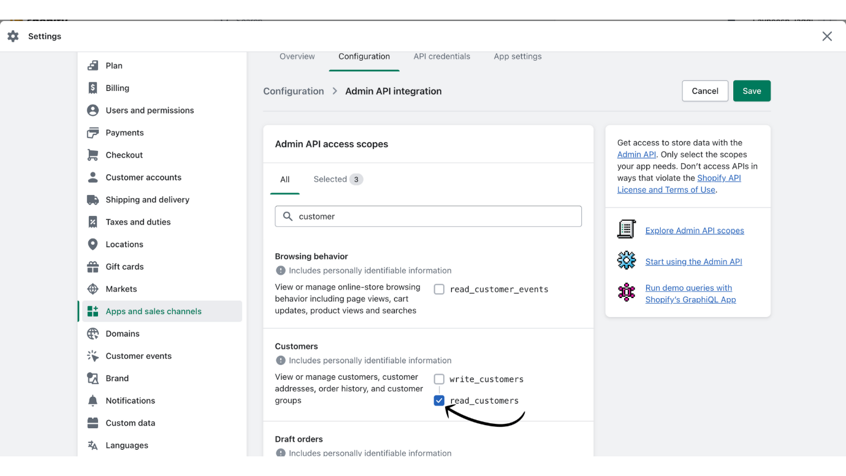Screen dimensions: 846x476
Task: Click the Gift cards icon
Action: tap(93, 267)
